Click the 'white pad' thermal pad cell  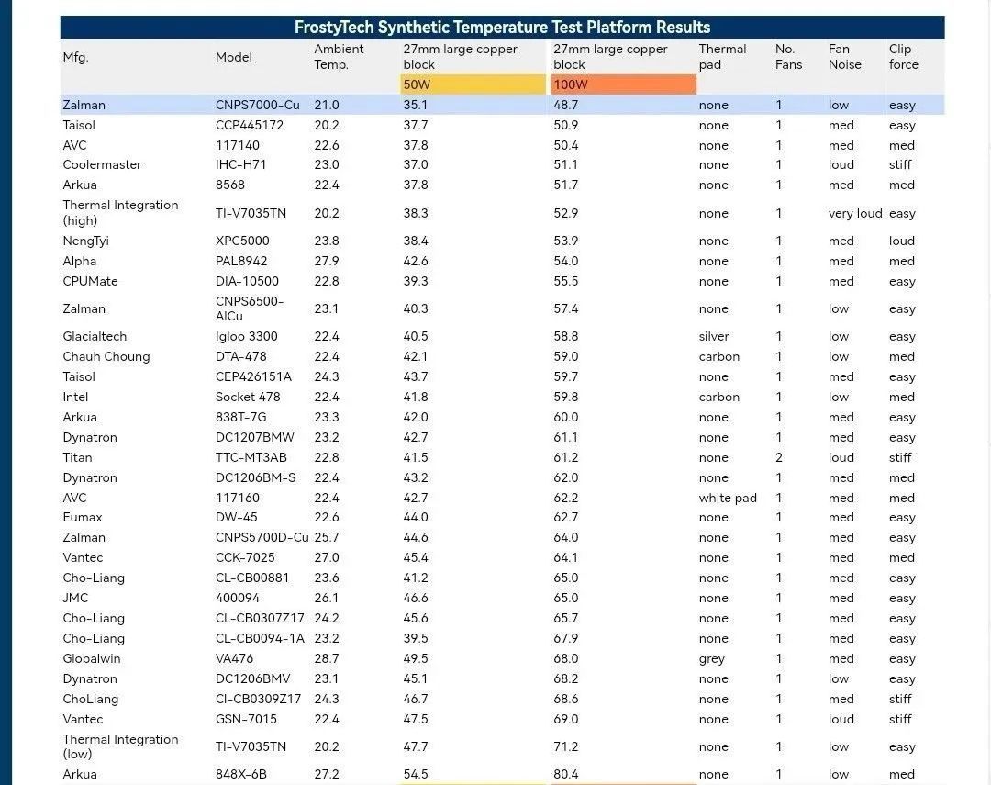pos(728,498)
